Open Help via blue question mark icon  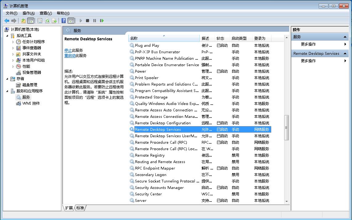click(x=63, y=21)
